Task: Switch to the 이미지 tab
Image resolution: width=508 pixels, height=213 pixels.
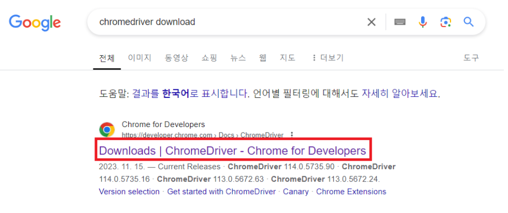Action: (x=139, y=58)
